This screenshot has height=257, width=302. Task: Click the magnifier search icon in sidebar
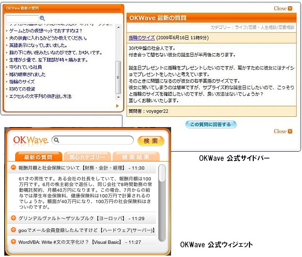(x=42, y=18)
